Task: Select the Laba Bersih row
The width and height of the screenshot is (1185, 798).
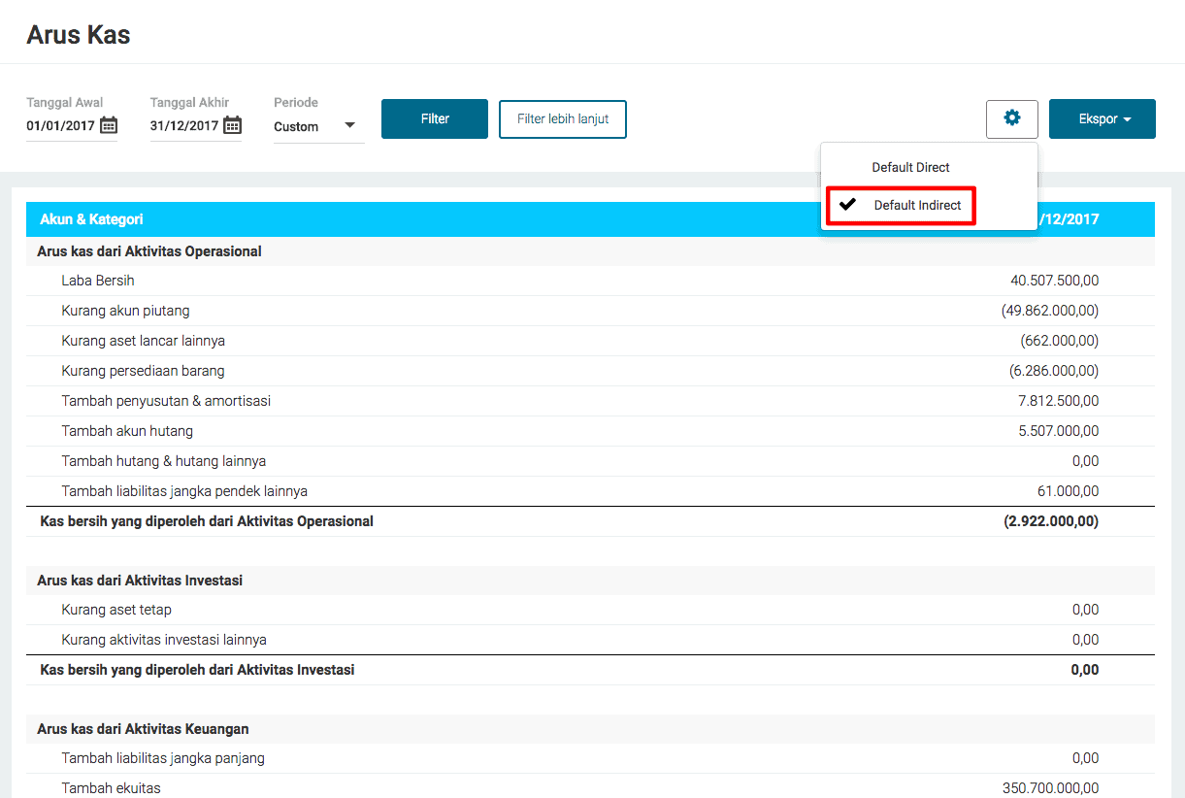Action: pos(590,281)
